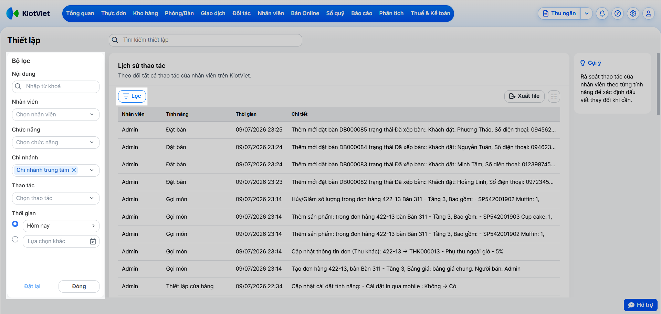The width and height of the screenshot is (661, 314).
Task: Click the 09/07/2026 22:34 timestamp
Action: [x=259, y=286]
